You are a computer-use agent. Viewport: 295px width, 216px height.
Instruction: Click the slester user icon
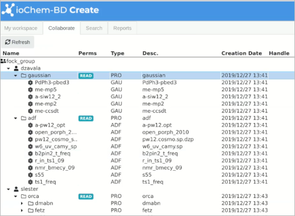tap(16, 189)
